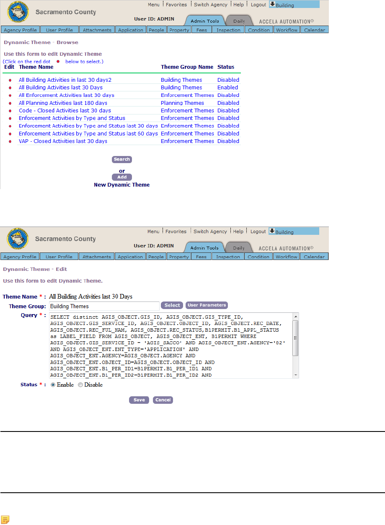Image resolution: width=385 pixels, height=525 pixels.
Task: Click Switch Agency in Edit screen header
Action: click(x=210, y=231)
